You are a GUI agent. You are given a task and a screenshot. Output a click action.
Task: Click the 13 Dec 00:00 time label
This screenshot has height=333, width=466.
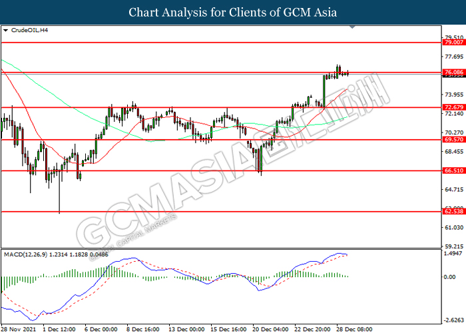[186, 329]
